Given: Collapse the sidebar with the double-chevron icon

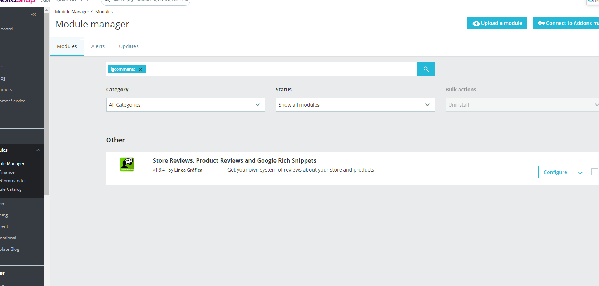Looking at the screenshot, I should (x=34, y=15).
